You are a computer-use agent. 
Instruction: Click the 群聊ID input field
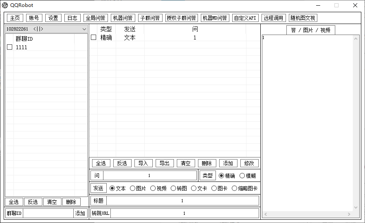48,213
